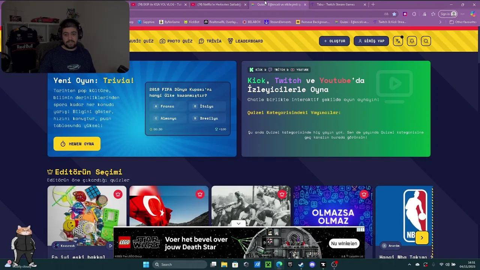Open the KickBot bookmark
480x270 pixels.
coord(192,22)
